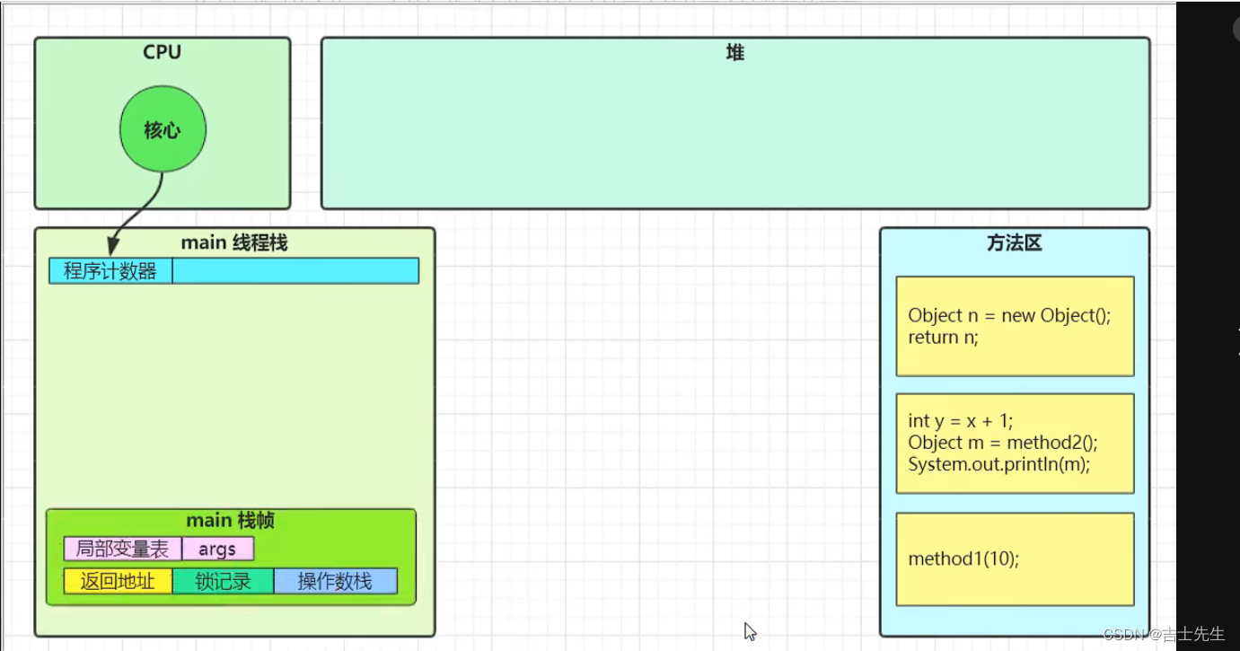Viewport: 1240px width, 651px height.
Task: Click the yellow 返回地址 cell
Action: [118, 581]
